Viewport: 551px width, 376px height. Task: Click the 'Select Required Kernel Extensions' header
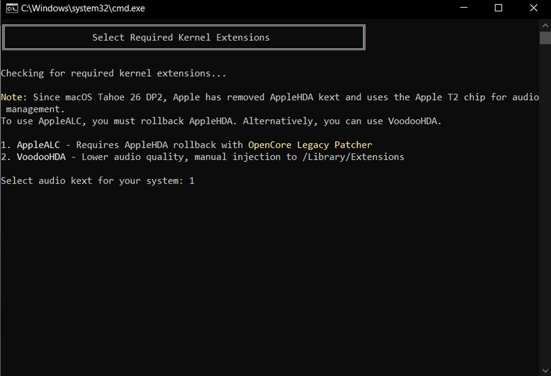point(181,37)
